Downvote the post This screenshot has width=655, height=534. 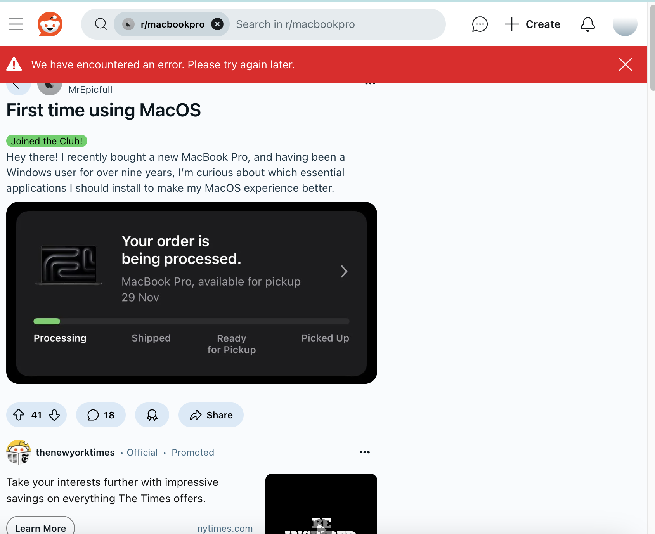pyautogui.click(x=54, y=415)
